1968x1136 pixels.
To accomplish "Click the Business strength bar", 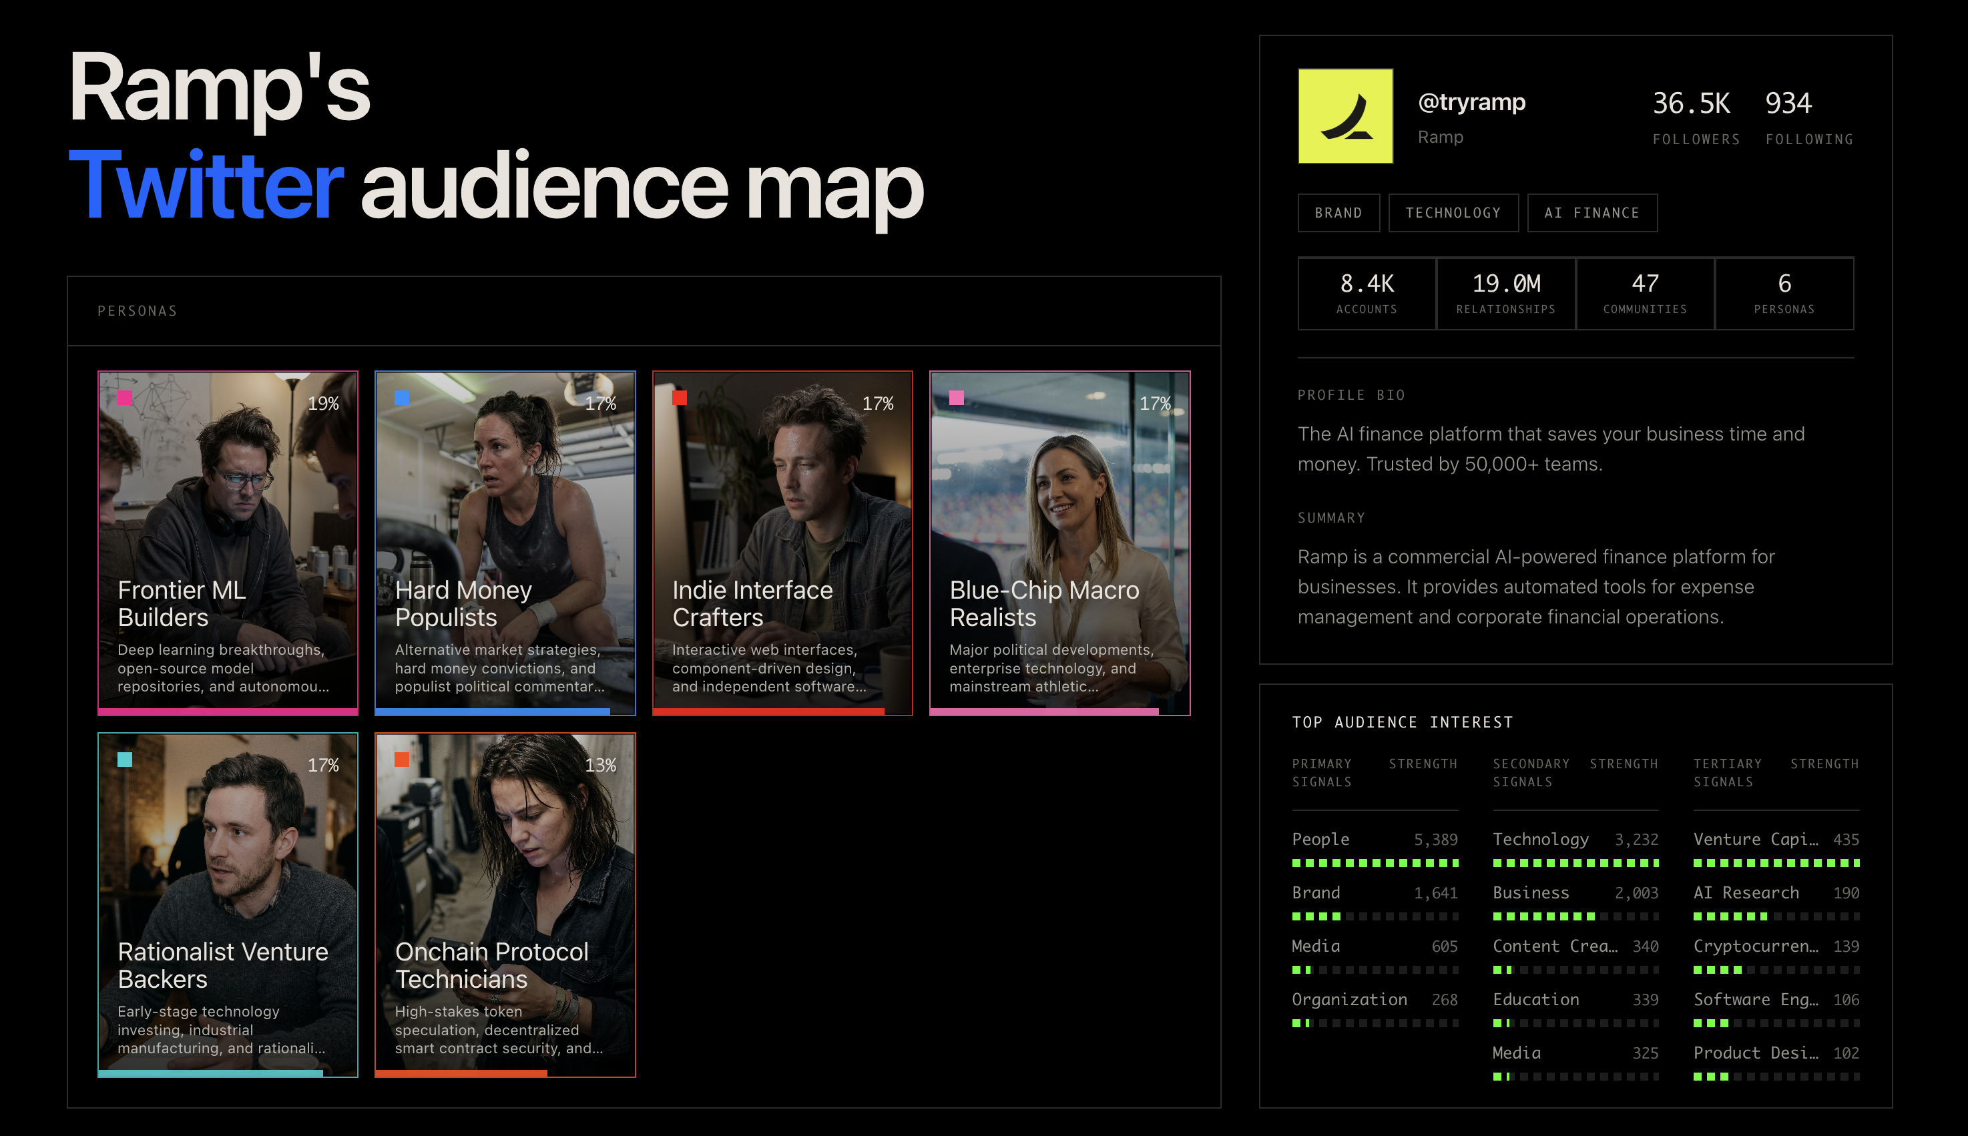I will click(1575, 916).
